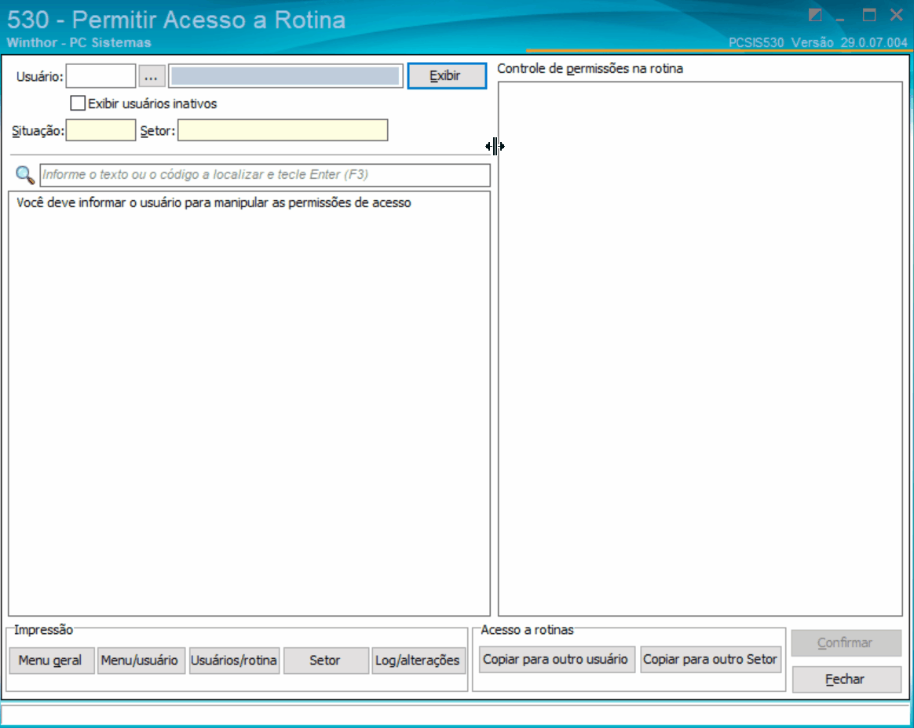The height and width of the screenshot is (728, 914).
Task: Click the Confirmar button
Action: [846, 643]
